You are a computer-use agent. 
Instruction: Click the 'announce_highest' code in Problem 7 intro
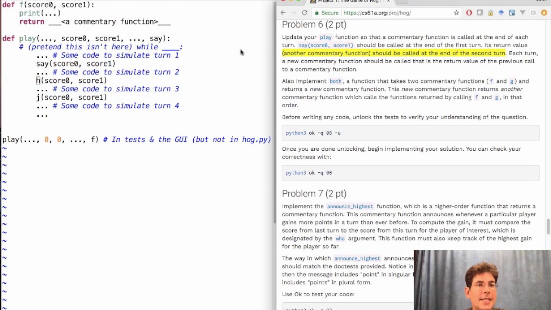coord(350,207)
